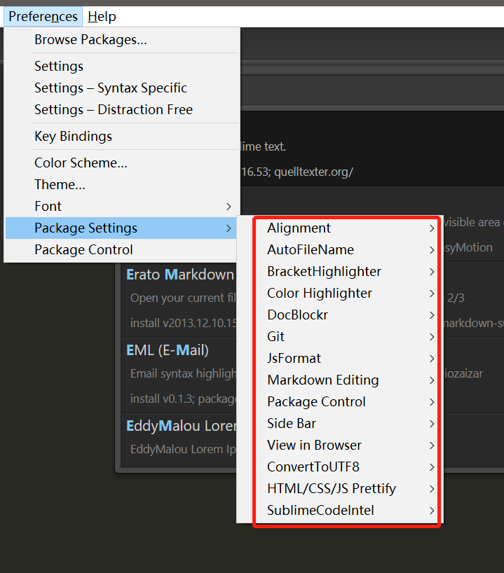Open the Preferences menu

click(x=43, y=16)
